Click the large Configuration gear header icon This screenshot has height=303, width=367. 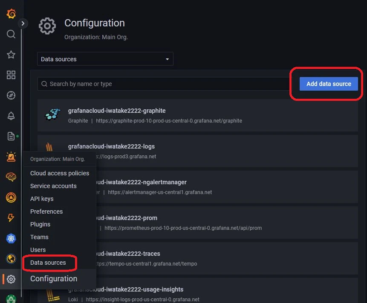[x=47, y=26]
